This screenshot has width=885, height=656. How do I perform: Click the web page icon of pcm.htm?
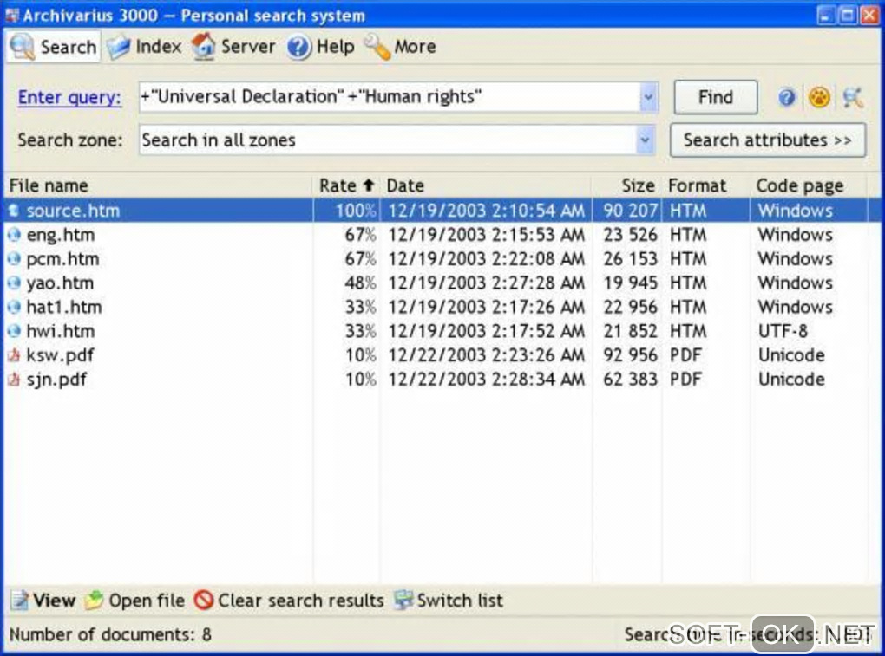click(x=14, y=259)
